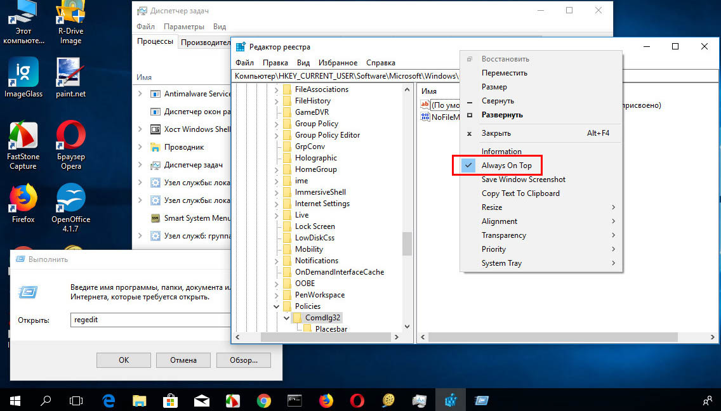Expand HomeGroup registry key
Viewport: 721px width, 411px height.
(276, 169)
